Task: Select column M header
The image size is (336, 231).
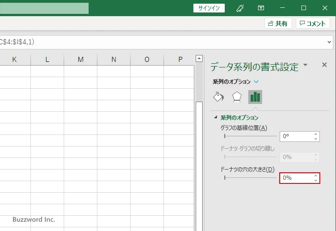Action: [81, 60]
